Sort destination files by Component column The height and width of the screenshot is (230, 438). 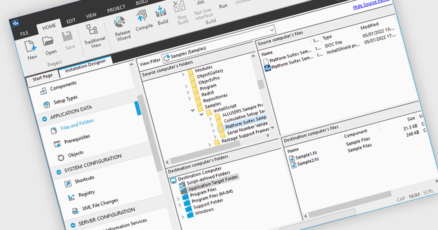coord(356,133)
